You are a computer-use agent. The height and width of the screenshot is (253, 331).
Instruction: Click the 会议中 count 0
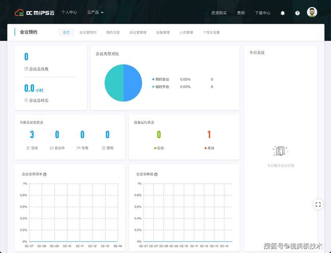(57, 135)
